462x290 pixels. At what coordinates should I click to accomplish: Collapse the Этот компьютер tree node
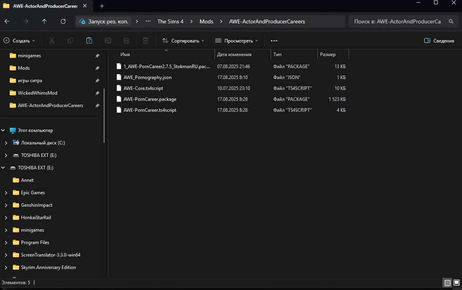coord(3,130)
